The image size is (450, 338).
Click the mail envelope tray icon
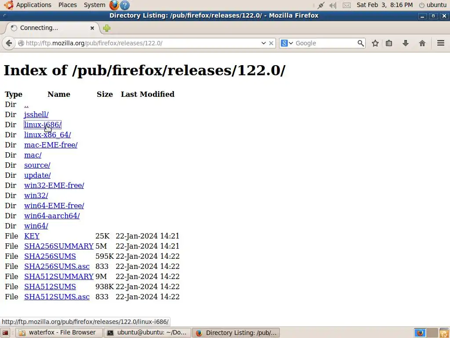point(347,5)
